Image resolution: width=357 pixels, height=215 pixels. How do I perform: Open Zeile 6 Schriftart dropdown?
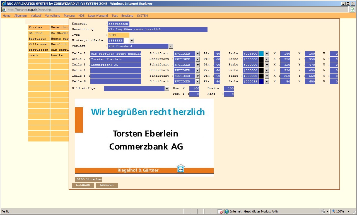point(198,82)
